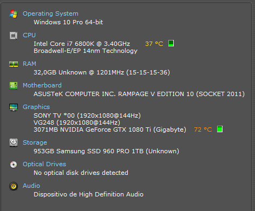
Task: Click the Audio speaker icon
Action: point(14,186)
